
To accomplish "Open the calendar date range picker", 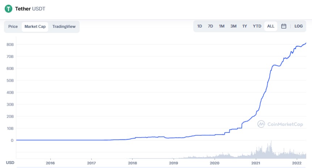I will coord(284,26).
